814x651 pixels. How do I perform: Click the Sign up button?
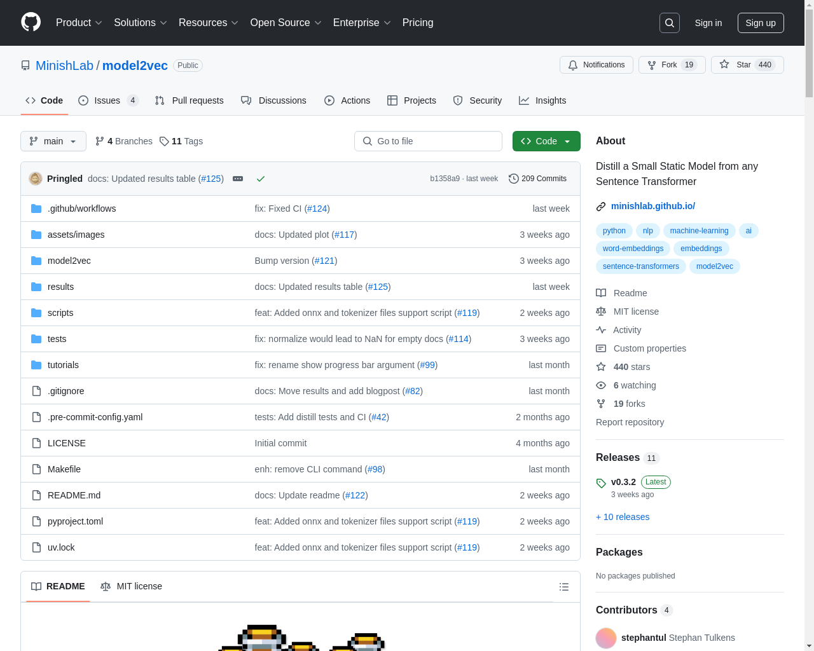pos(761,23)
